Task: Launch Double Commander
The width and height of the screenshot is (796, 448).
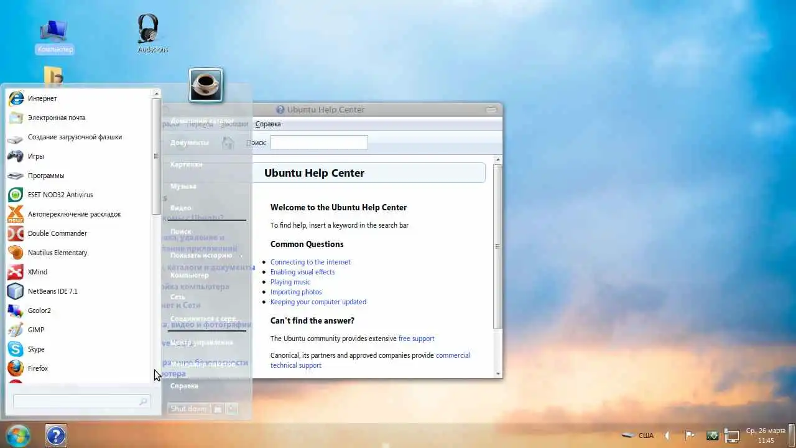Action: [80, 233]
